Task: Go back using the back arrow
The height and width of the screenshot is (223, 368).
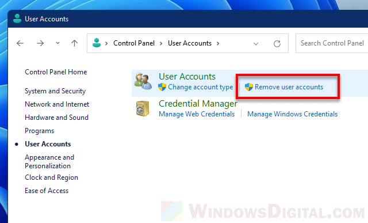Action: pyautogui.click(x=20, y=43)
